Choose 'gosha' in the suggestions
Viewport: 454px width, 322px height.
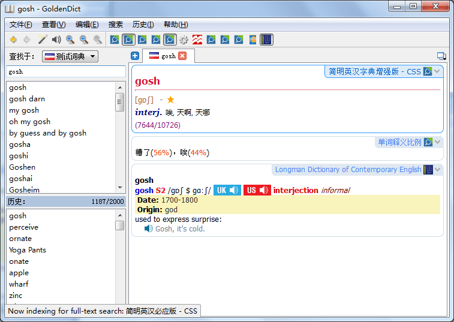pyautogui.click(x=61, y=145)
